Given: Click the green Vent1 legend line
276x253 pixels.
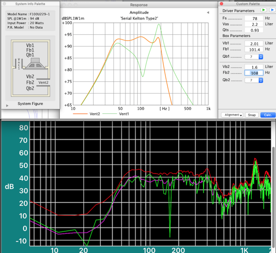Looking at the screenshot, I should pyautogui.click(x=110, y=113).
